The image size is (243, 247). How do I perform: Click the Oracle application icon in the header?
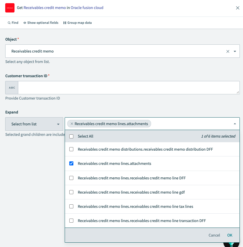[x=10, y=8]
